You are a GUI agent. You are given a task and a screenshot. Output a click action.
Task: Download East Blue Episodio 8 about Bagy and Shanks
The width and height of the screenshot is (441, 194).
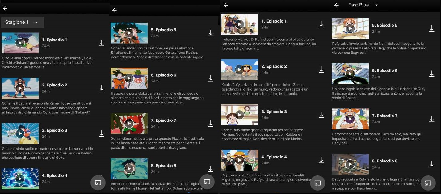click(432, 164)
